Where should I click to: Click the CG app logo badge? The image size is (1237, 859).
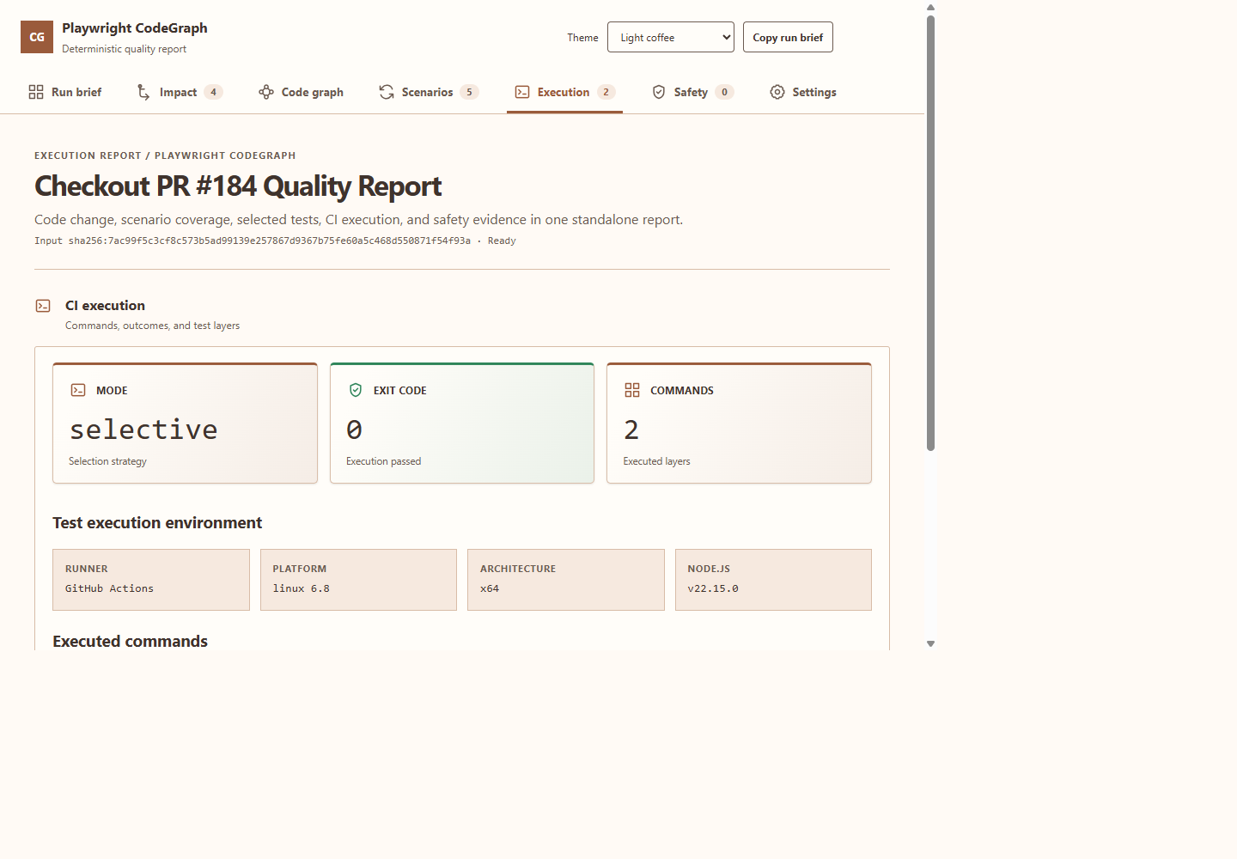[37, 37]
